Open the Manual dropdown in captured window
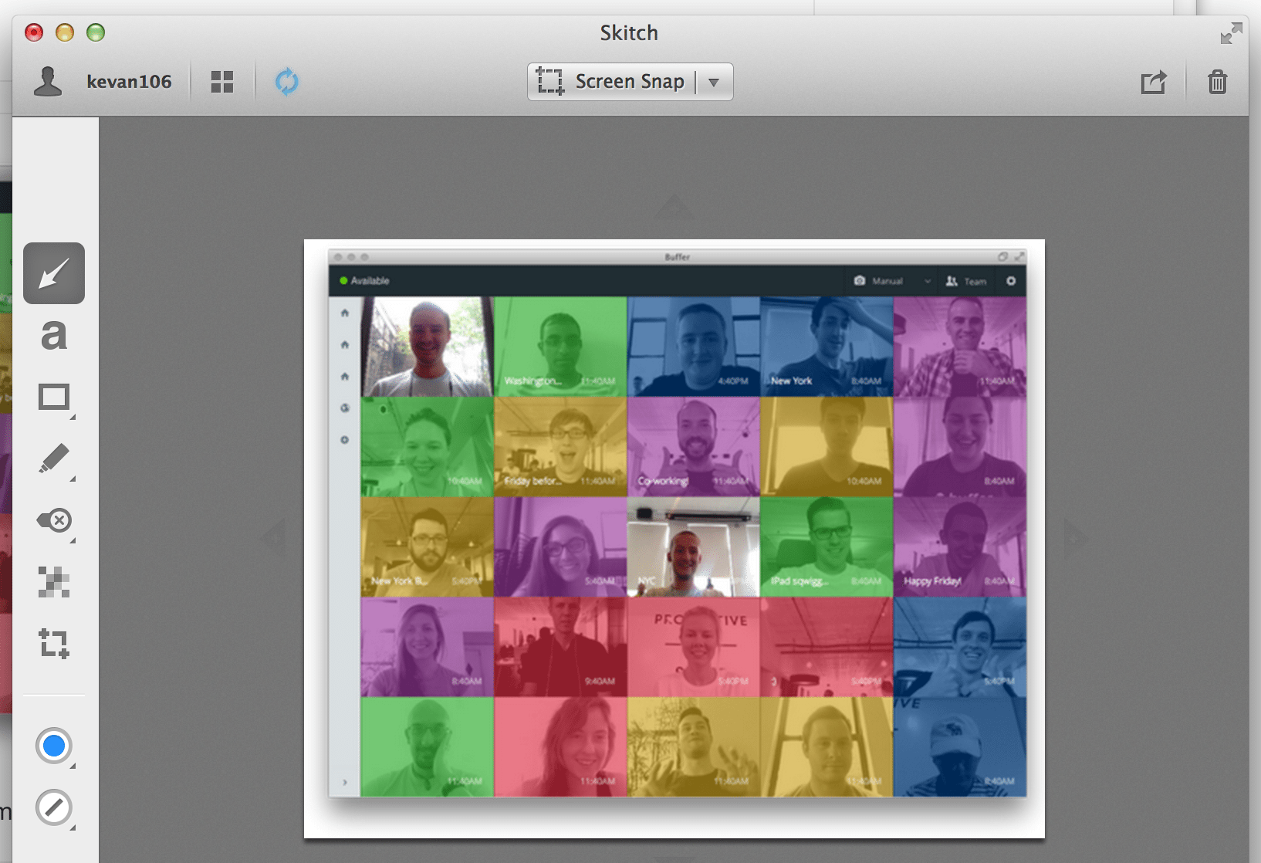 point(928,282)
